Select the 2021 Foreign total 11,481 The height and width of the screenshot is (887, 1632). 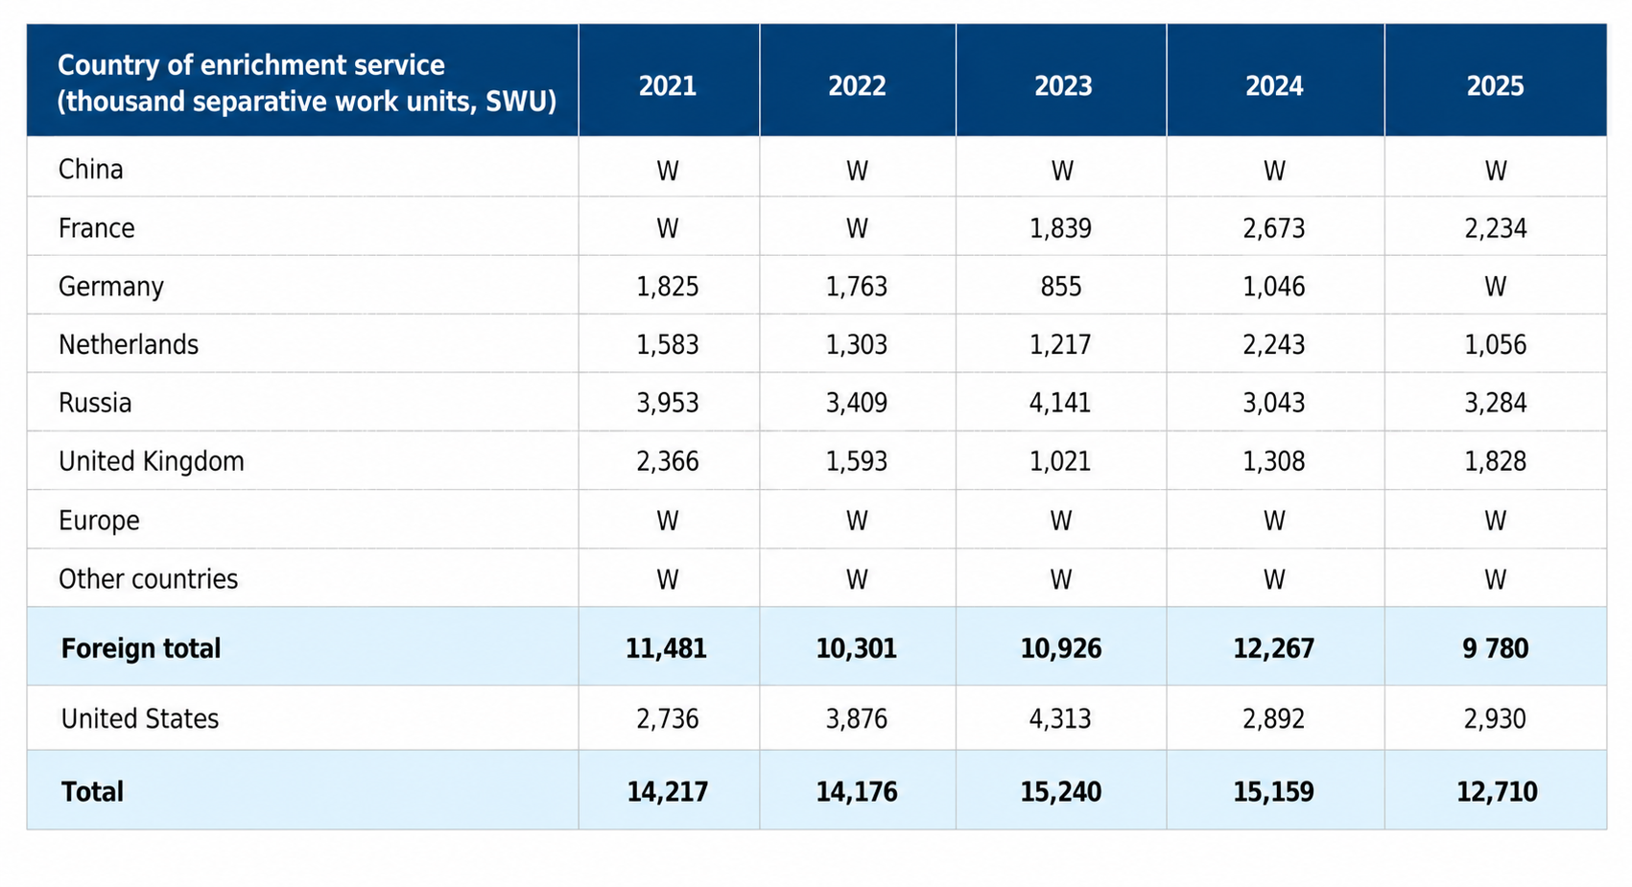coord(666,649)
